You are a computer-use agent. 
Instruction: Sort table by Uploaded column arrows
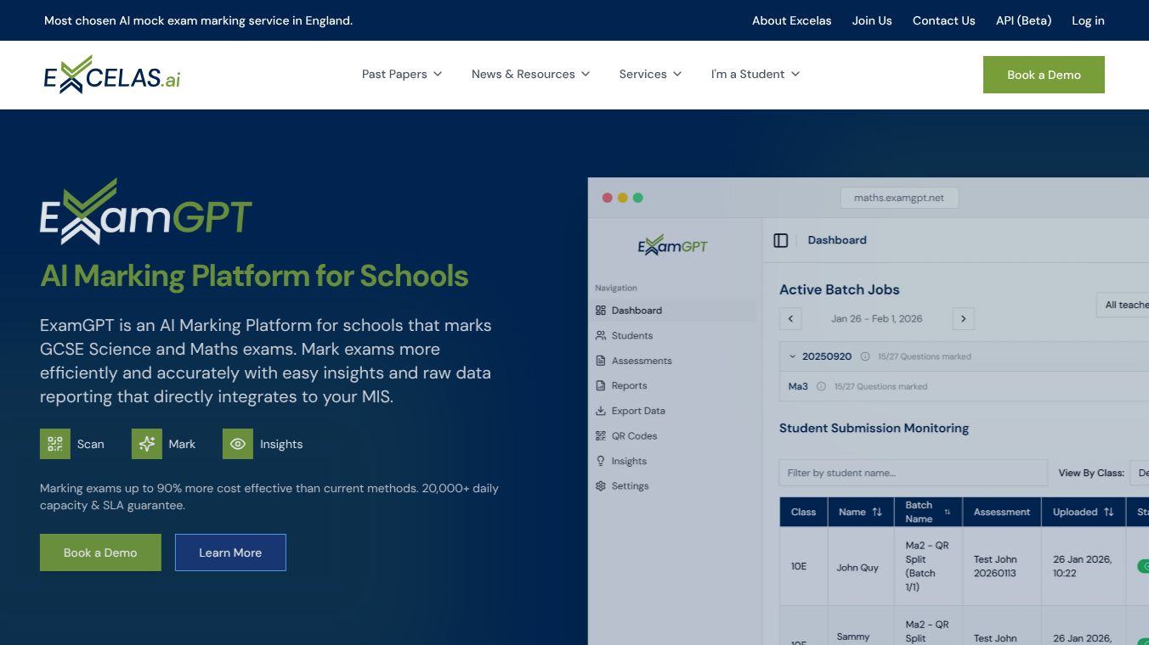(1108, 512)
